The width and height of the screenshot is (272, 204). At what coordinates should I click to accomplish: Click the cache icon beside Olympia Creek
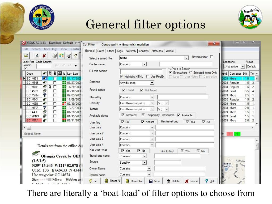click(36, 154)
